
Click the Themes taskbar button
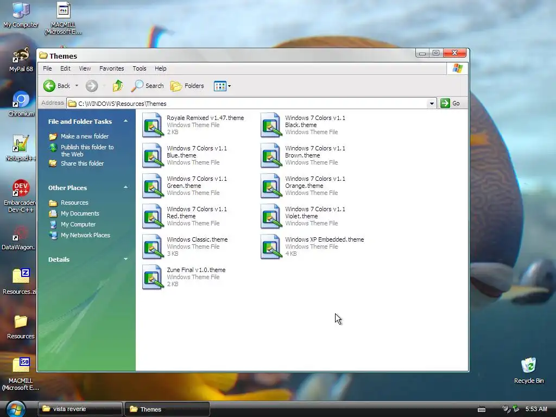pos(167,409)
